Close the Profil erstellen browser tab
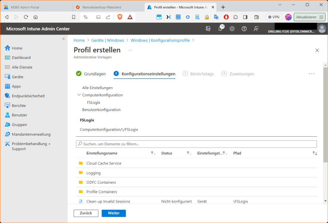This screenshot has width=328, height=223. 213,7
